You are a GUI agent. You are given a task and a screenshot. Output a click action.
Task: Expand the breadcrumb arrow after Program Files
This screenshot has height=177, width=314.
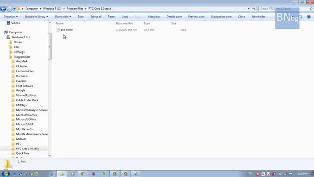tap(86, 9)
